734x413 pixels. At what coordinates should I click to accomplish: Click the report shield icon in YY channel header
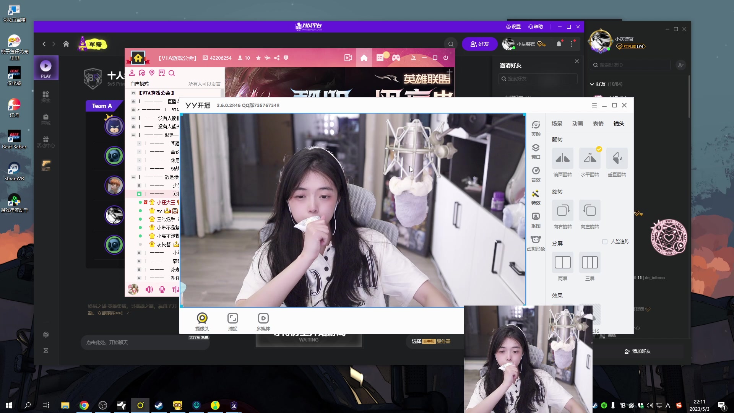[286, 58]
